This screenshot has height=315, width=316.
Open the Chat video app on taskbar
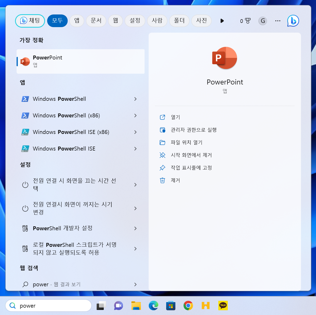coord(118,306)
